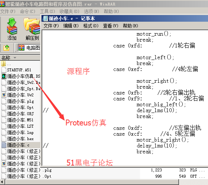Open Notepad 编辑(E) menu
Viewport: 208px width, 185px height.
71,26
